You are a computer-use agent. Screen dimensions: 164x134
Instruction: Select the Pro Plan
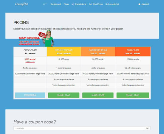coord(133,95)
